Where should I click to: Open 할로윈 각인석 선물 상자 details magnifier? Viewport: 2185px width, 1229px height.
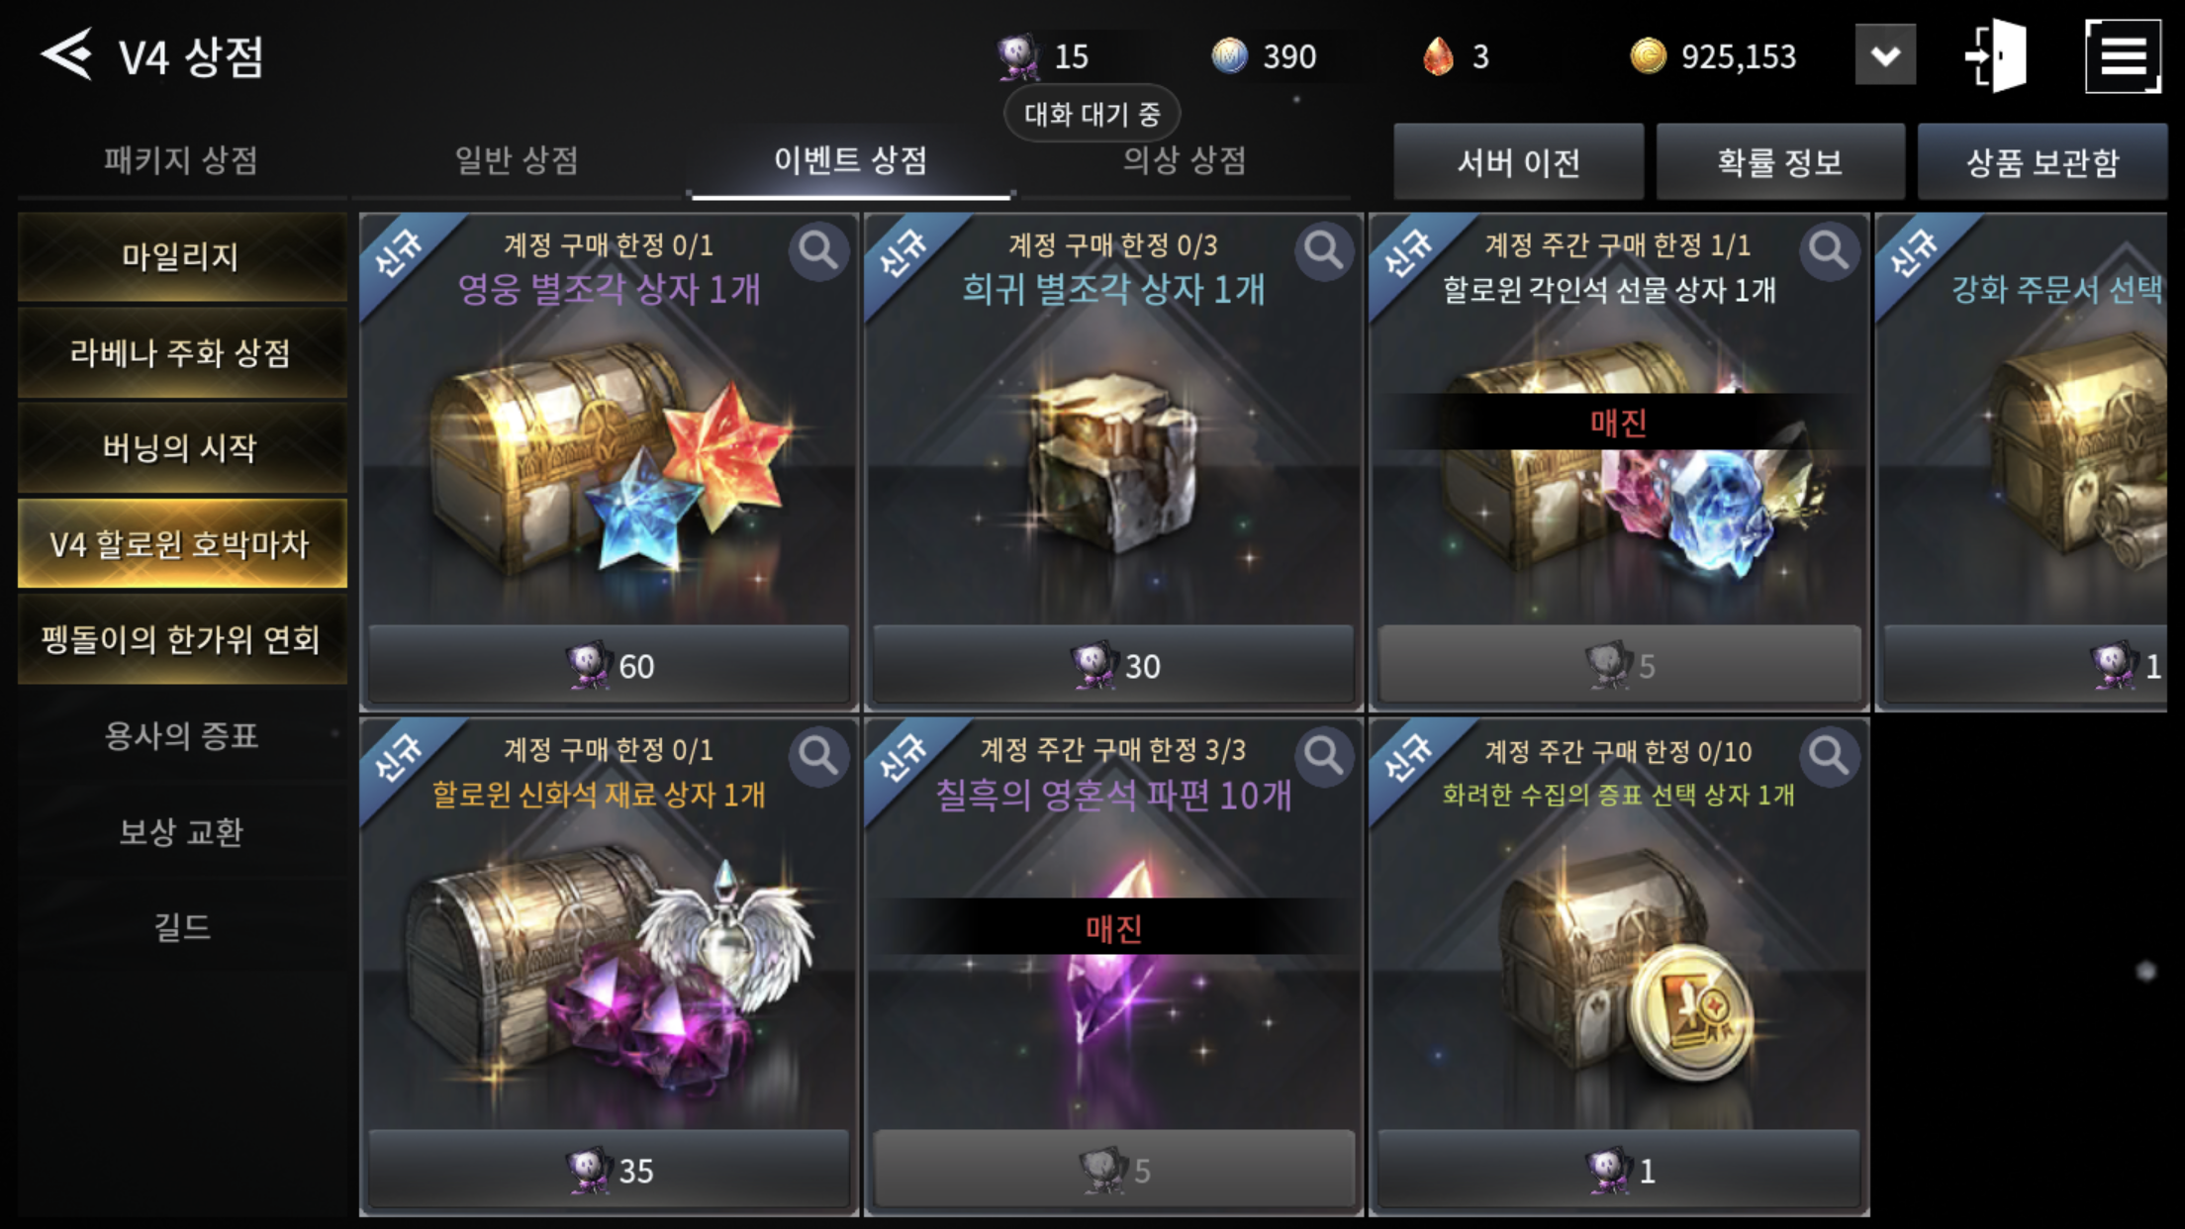point(1828,251)
